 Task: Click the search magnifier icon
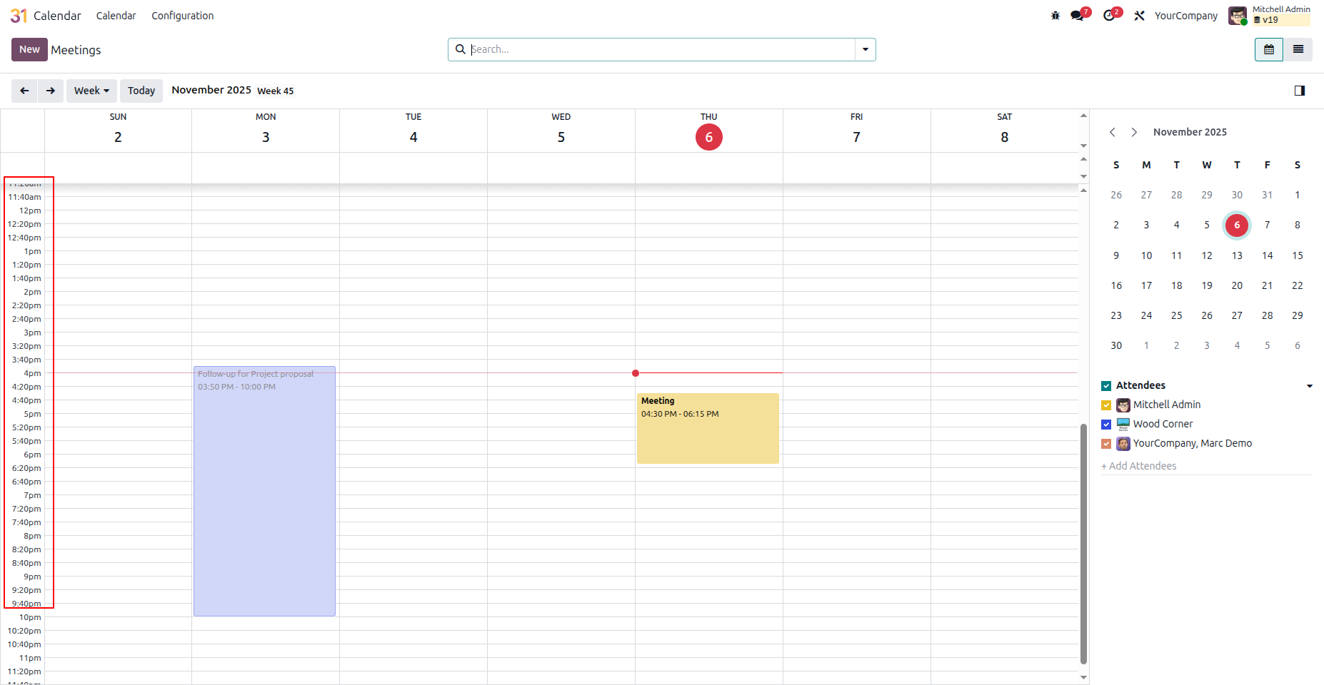[461, 49]
